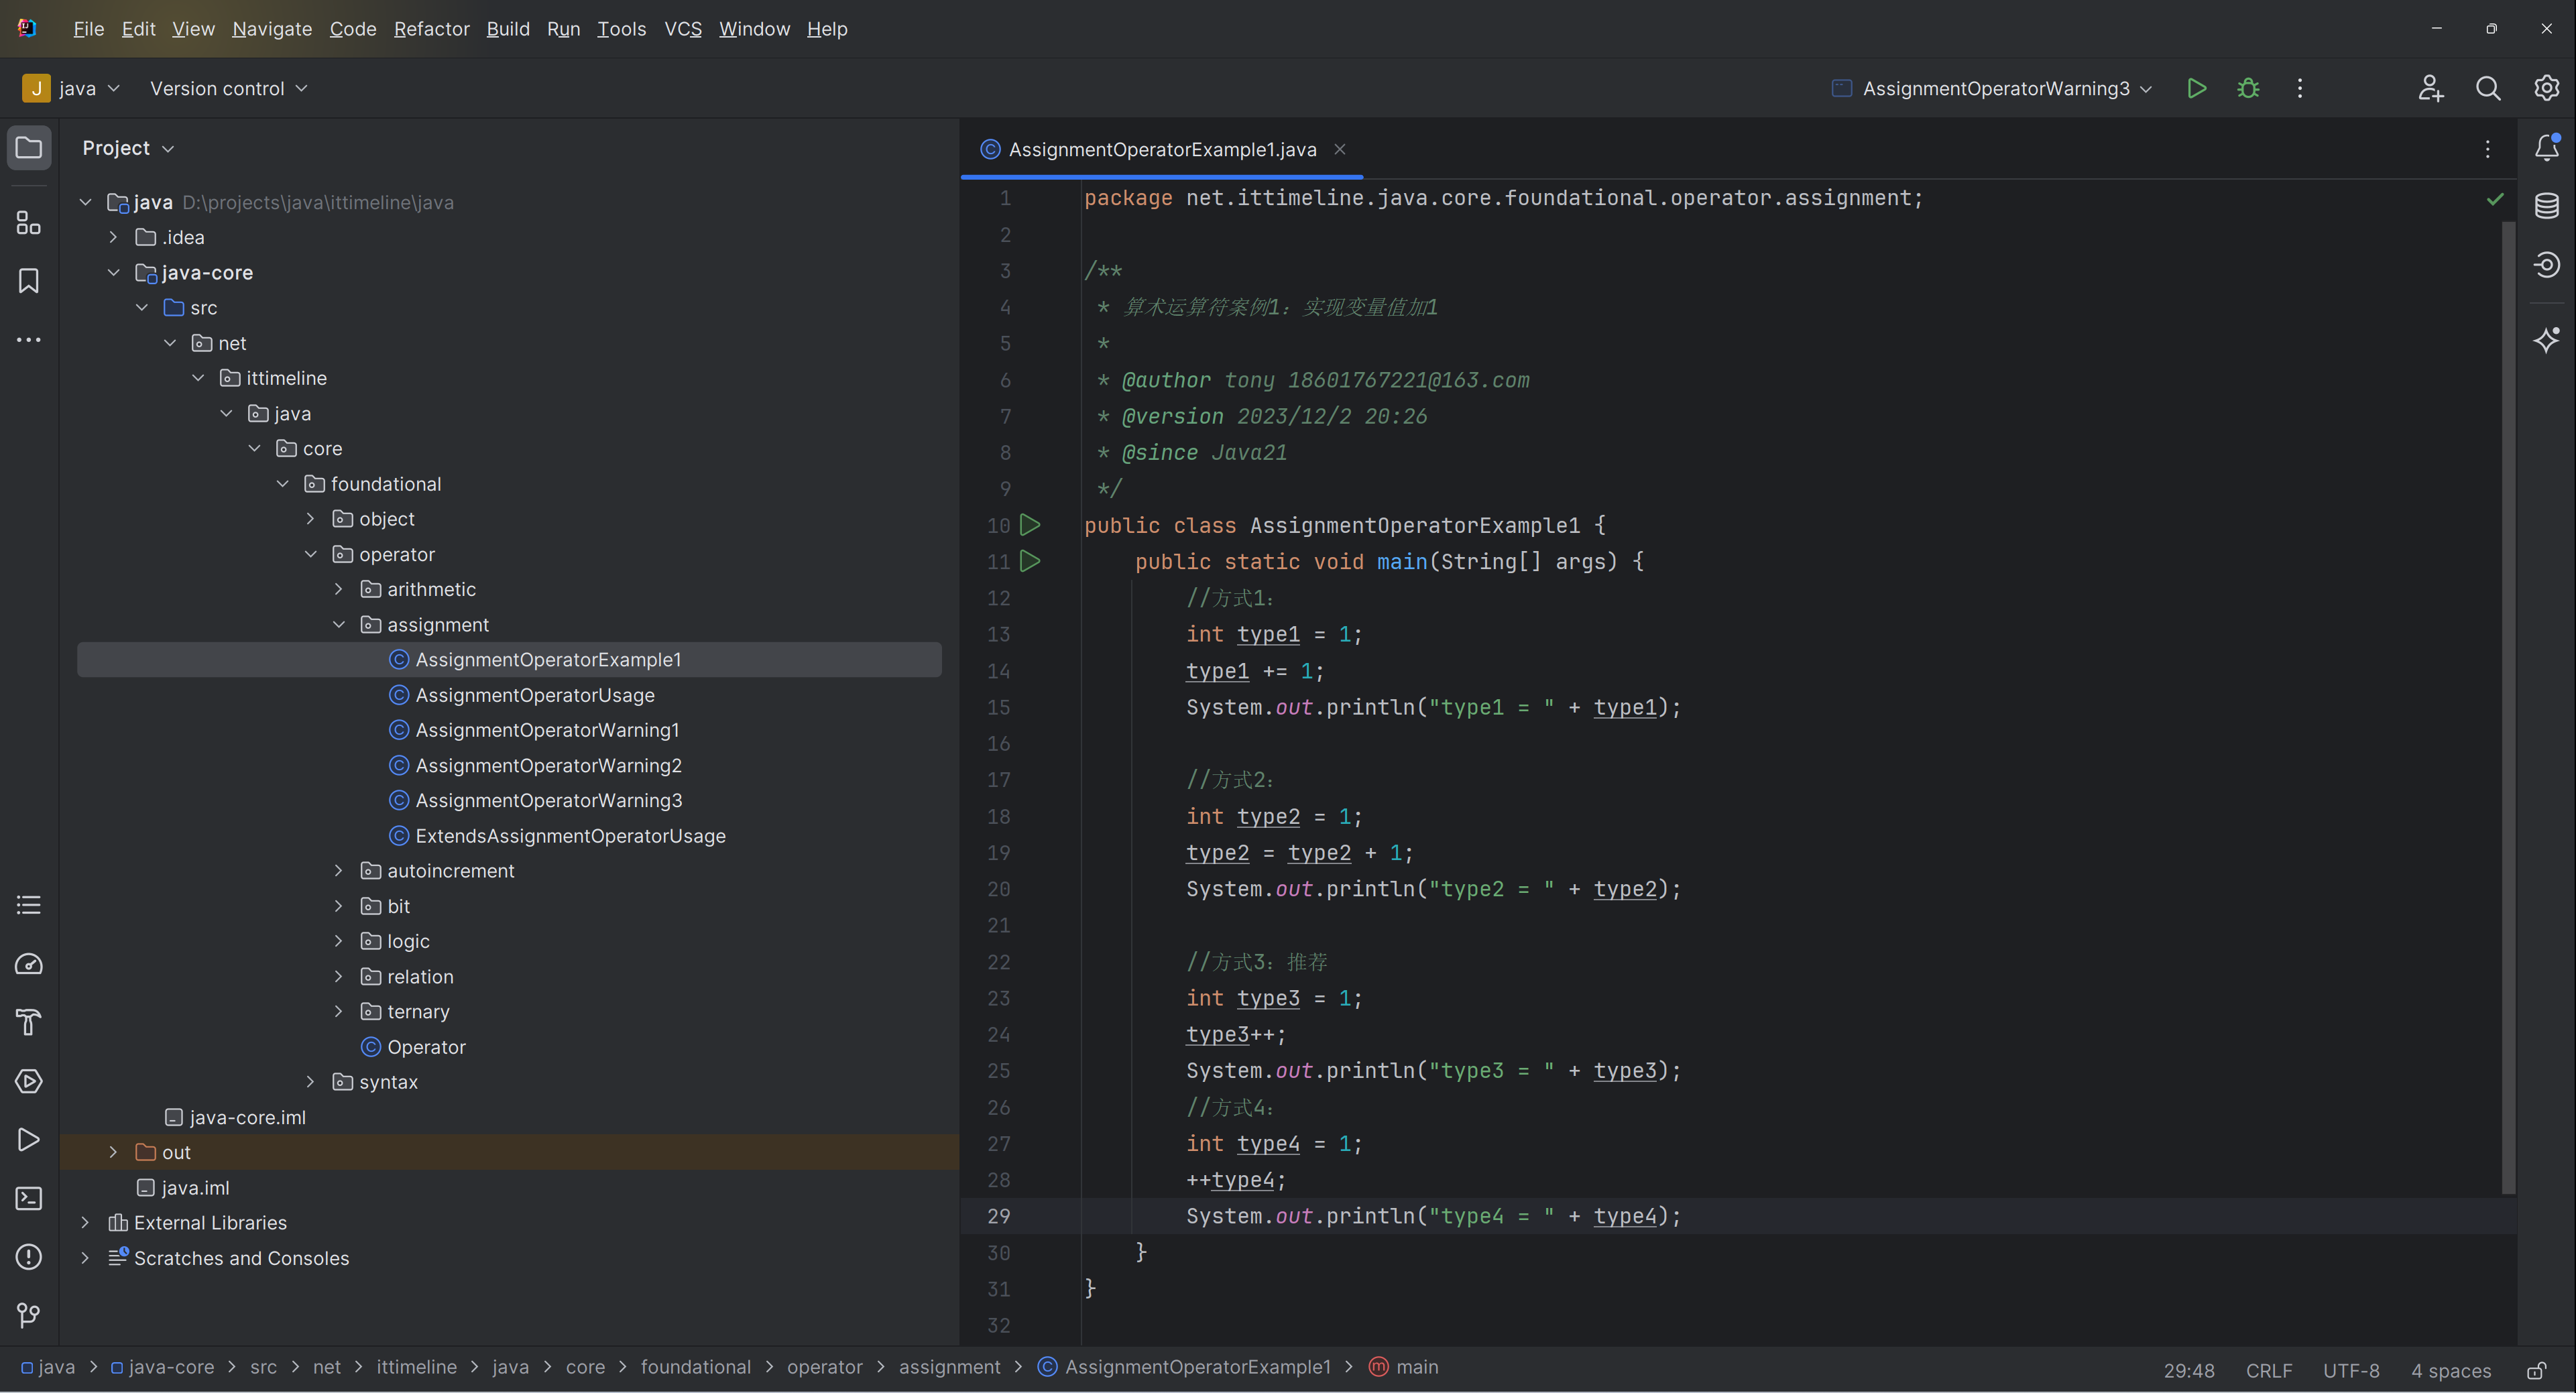Expand the .idea folder
Image resolution: width=2576 pixels, height=1393 pixels.
(x=113, y=237)
